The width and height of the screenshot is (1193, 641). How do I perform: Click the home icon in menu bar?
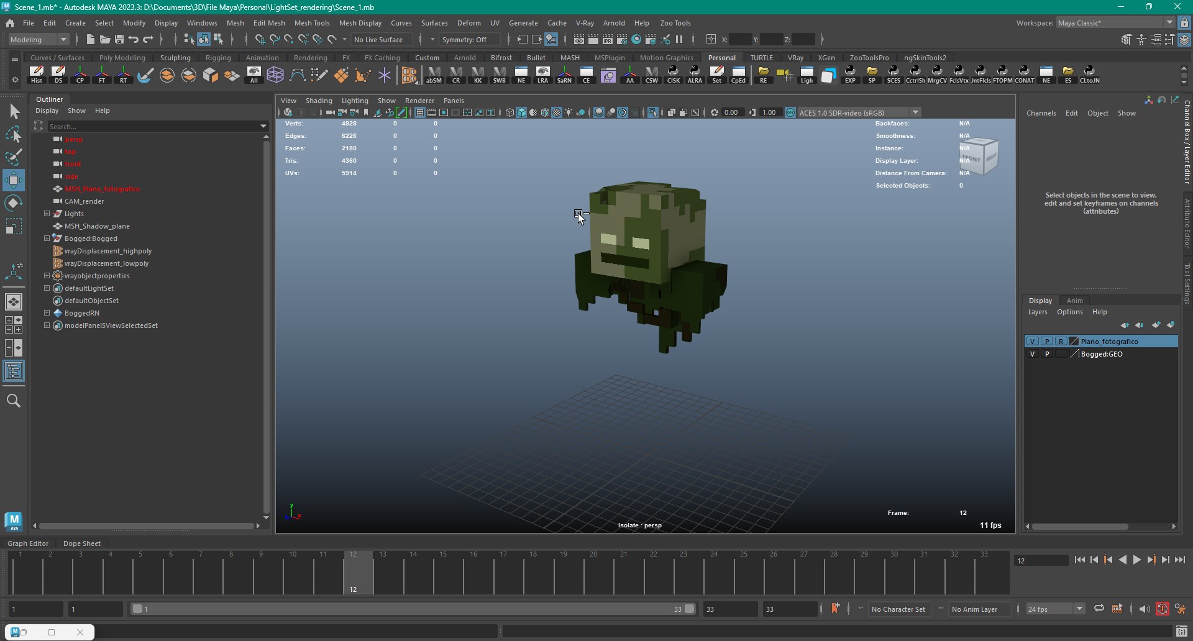pos(10,23)
